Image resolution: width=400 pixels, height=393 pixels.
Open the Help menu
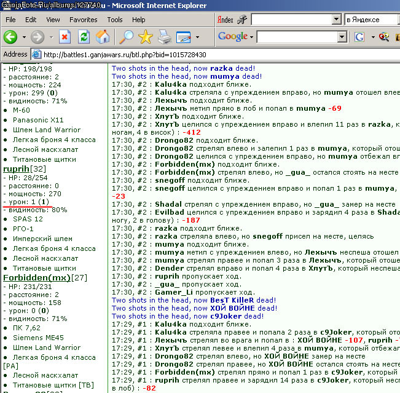[x=139, y=20]
